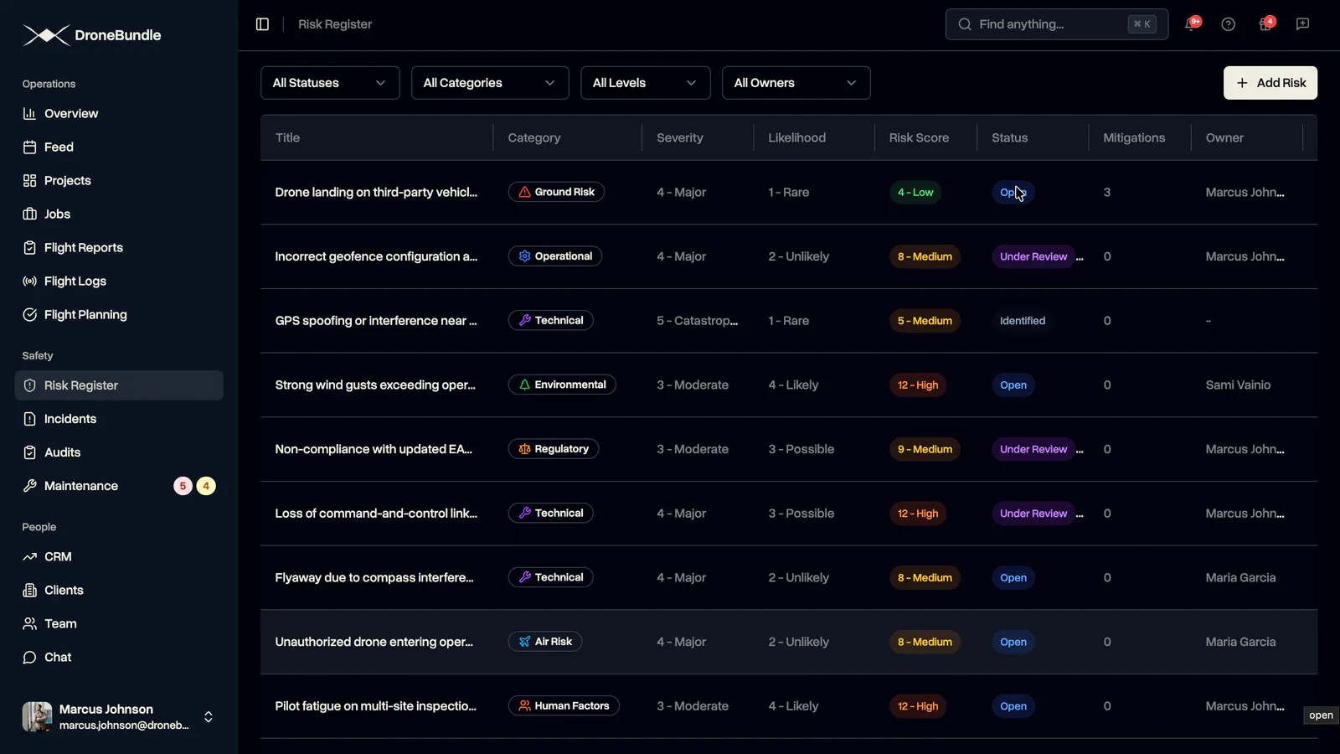Open the gift updates icon
The height and width of the screenshot is (754, 1340).
1265,24
